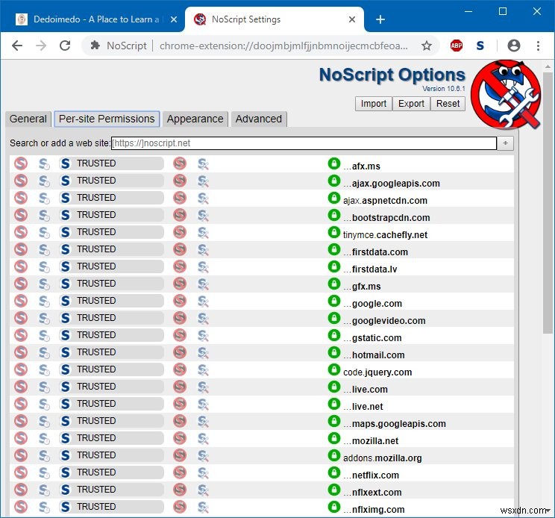555x518 pixels.
Task: Set maps.googleapis.com to CUSTOM preset
Action: pyautogui.click(x=203, y=421)
